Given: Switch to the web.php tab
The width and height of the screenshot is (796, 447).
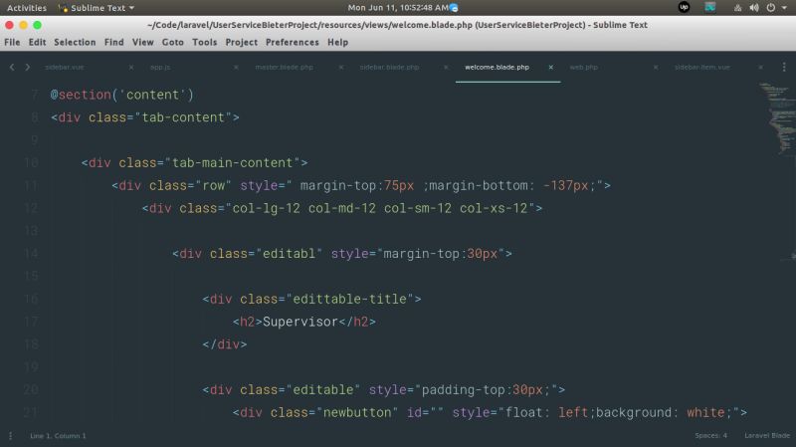Looking at the screenshot, I should [x=583, y=67].
